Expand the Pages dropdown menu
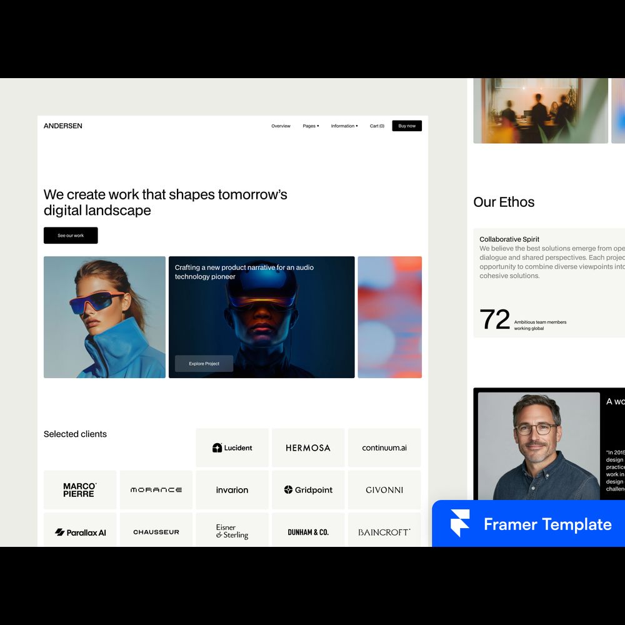The image size is (625, 625). pos(311,126)
